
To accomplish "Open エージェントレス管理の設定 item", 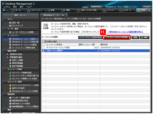I will (x=22, y=48).
